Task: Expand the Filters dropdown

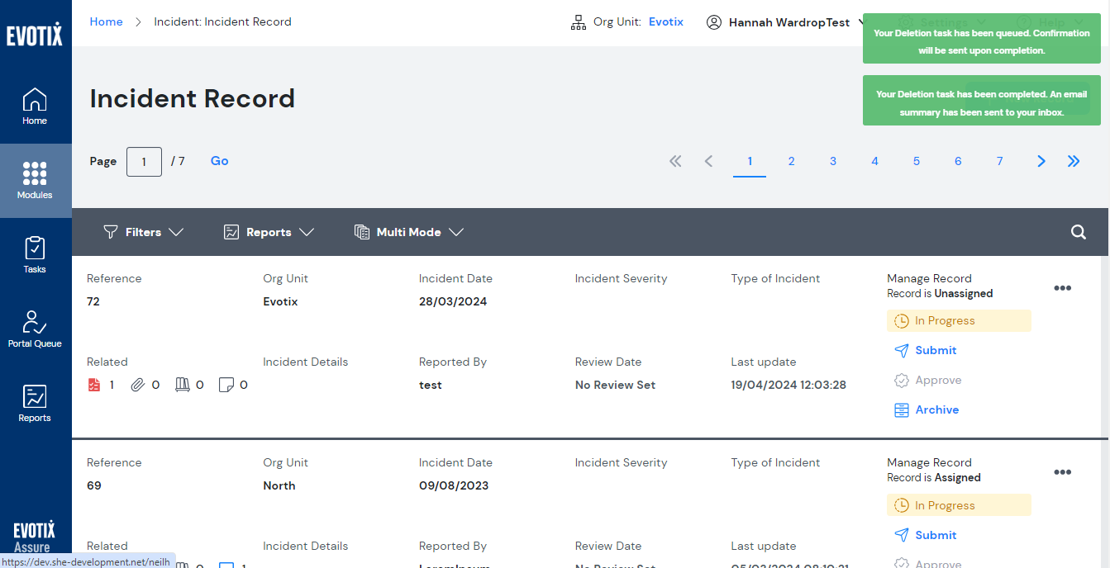Action: (x=143, y=232)
